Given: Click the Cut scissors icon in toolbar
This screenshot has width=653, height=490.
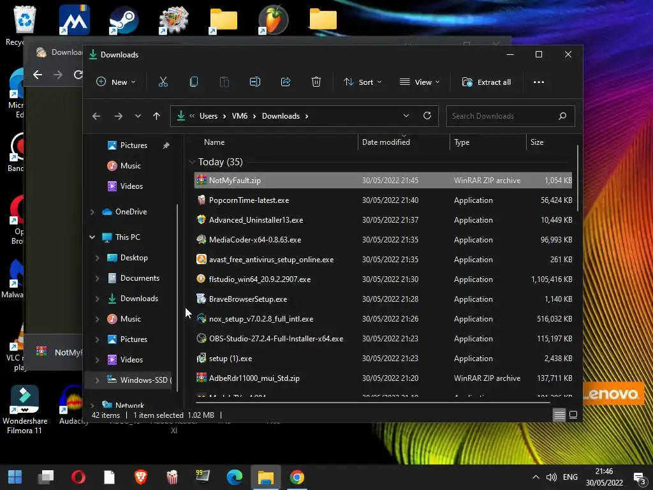Looking at the screenshot, I should [x=163, y=82].
